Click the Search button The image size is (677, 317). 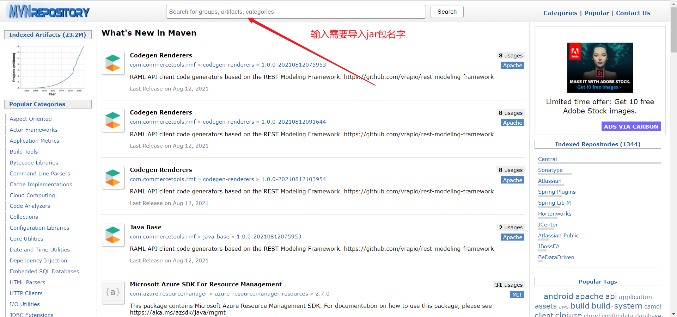coord(447,12)
